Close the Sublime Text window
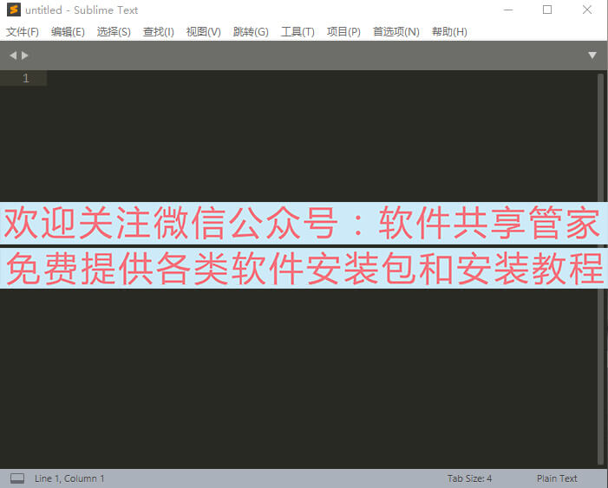608x488 pixels. pos(587,10)
